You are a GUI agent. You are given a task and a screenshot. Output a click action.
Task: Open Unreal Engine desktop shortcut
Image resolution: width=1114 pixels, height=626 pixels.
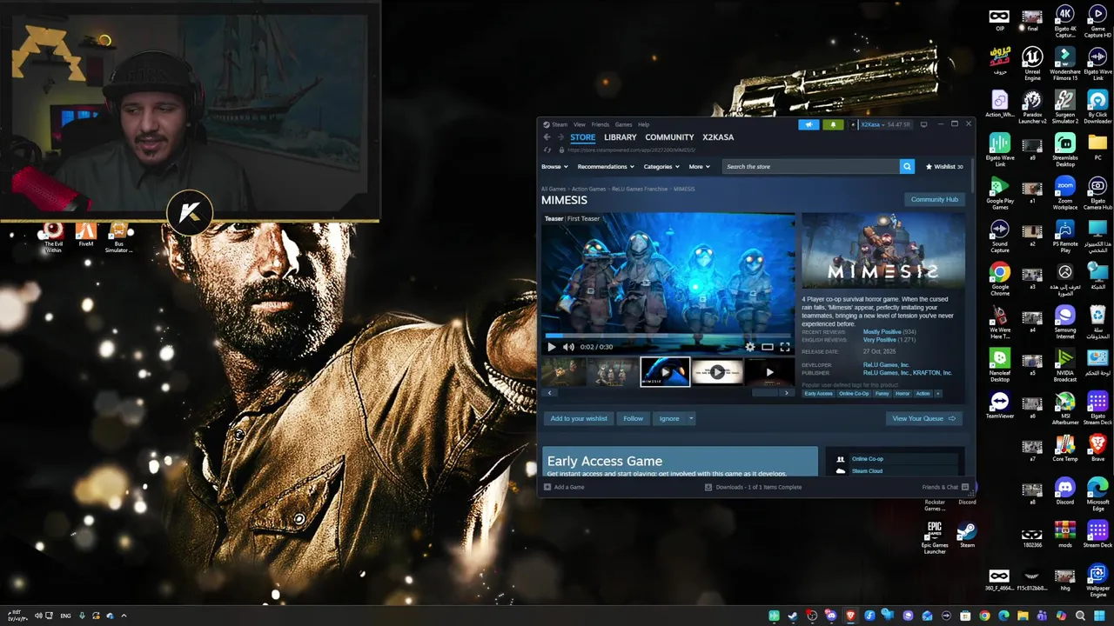1032,63
